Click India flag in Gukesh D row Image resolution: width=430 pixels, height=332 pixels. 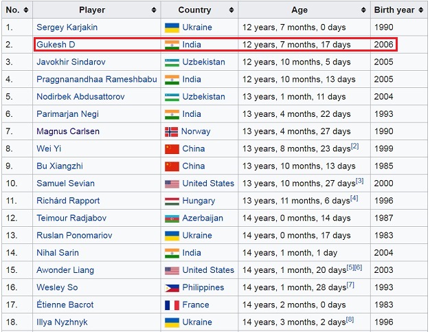point(172,45)
